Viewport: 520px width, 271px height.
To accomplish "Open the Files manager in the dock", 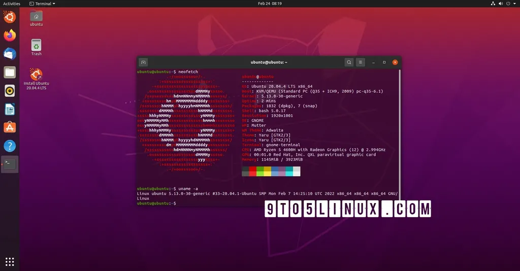I will point(10,72).
